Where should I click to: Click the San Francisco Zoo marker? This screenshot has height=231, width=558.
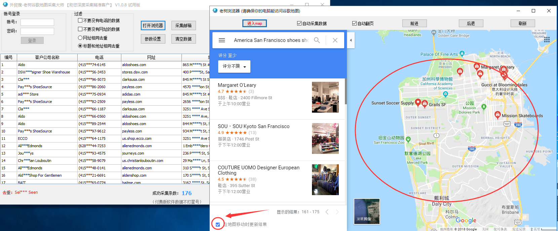(x=408, y=138)
